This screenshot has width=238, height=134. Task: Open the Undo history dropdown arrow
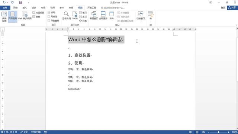pyautogui.click(x=7, y=3)
